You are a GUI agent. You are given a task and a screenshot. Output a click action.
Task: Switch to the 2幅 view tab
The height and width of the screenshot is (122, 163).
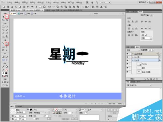pyautogui.click(x=27, y=14)
